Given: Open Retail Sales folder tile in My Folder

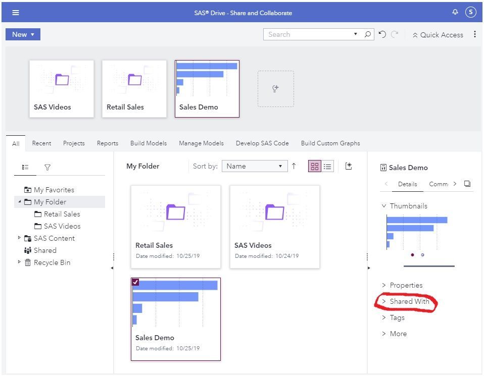Looking at the screenshot, I should tap(176, 227).
